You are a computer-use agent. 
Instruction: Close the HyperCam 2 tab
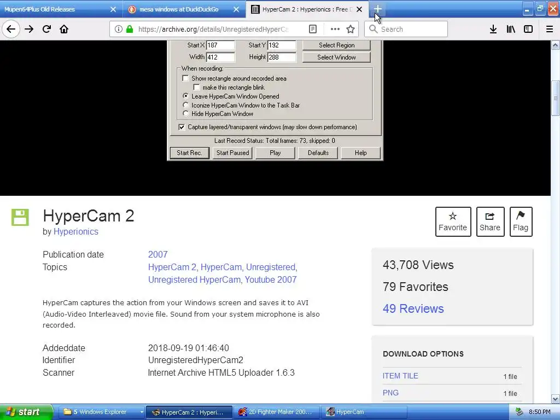click(x=359, y=9)
